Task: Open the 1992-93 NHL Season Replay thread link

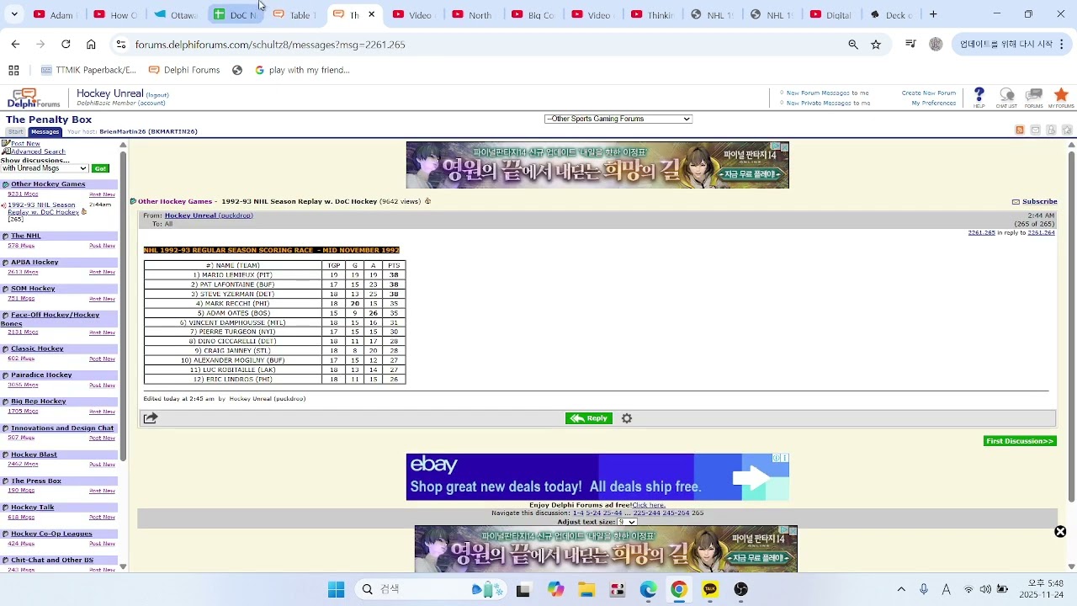Action: pos(44,209)
